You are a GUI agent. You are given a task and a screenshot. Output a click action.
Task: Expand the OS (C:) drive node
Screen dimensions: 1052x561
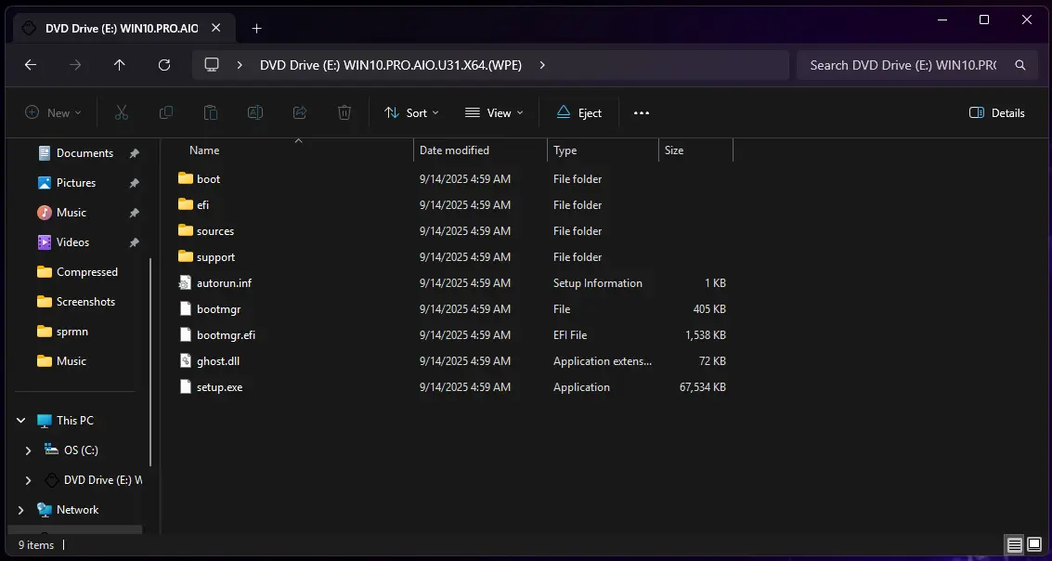point(28,450)
